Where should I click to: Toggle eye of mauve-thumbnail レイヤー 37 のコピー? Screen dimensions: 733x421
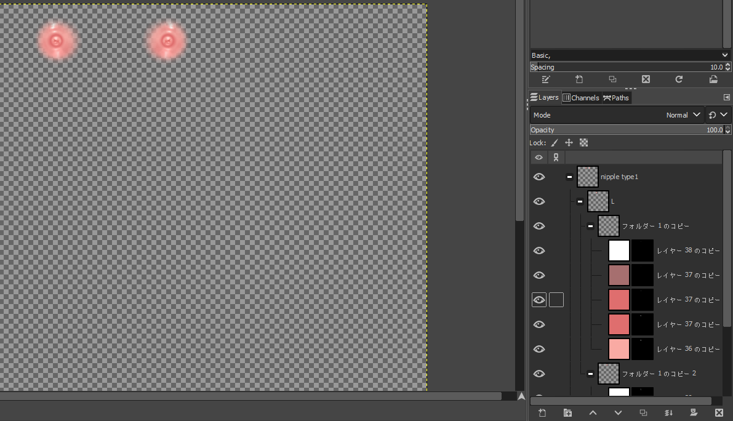click(x=539, y=275)
